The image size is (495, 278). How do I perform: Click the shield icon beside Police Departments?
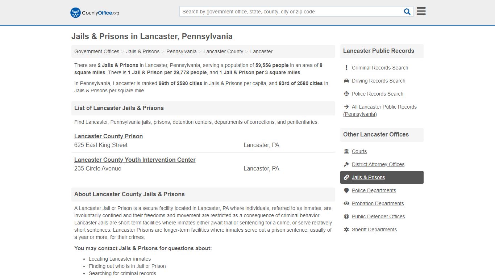pos(346,190)
